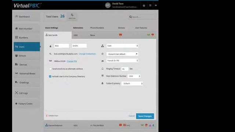
Task: Click the Users Settings column header
Action: (51, 28)
